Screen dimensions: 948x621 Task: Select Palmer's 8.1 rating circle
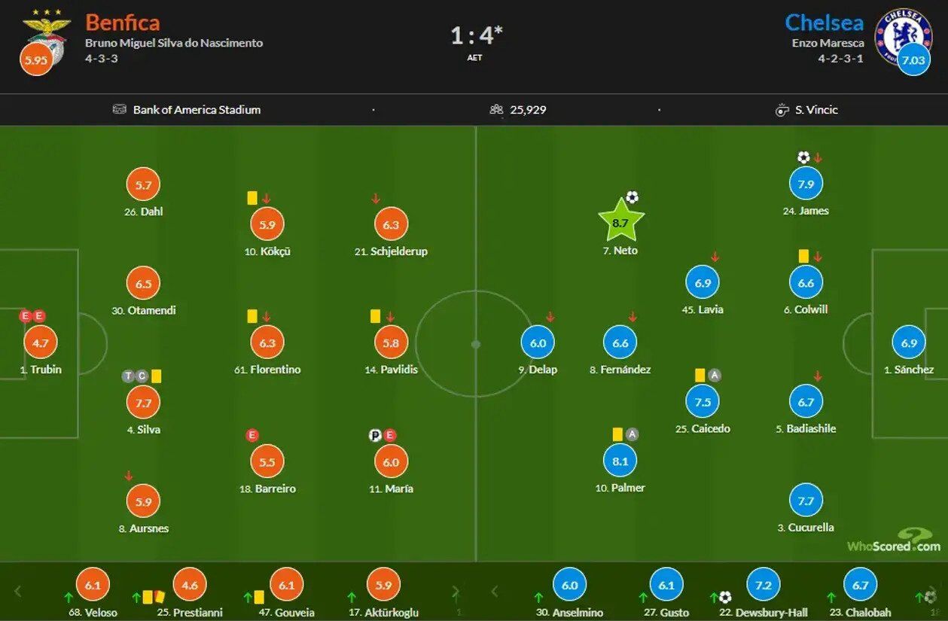(x=620, y=461)
